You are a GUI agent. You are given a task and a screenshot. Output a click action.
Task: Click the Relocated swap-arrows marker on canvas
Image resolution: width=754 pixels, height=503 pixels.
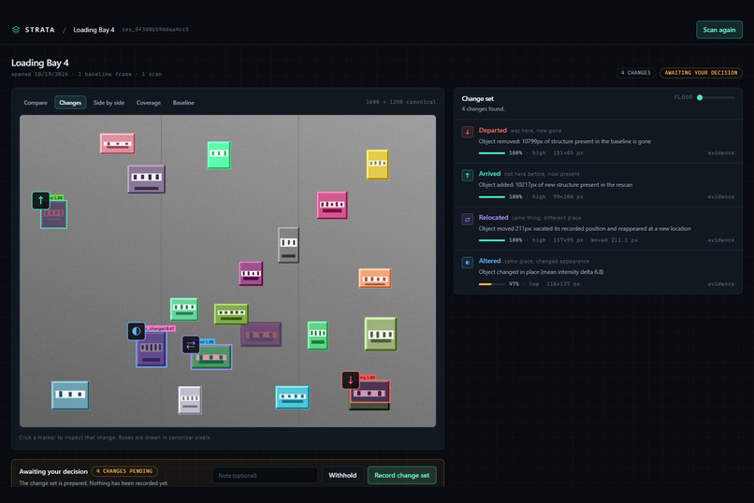(191, 344)
